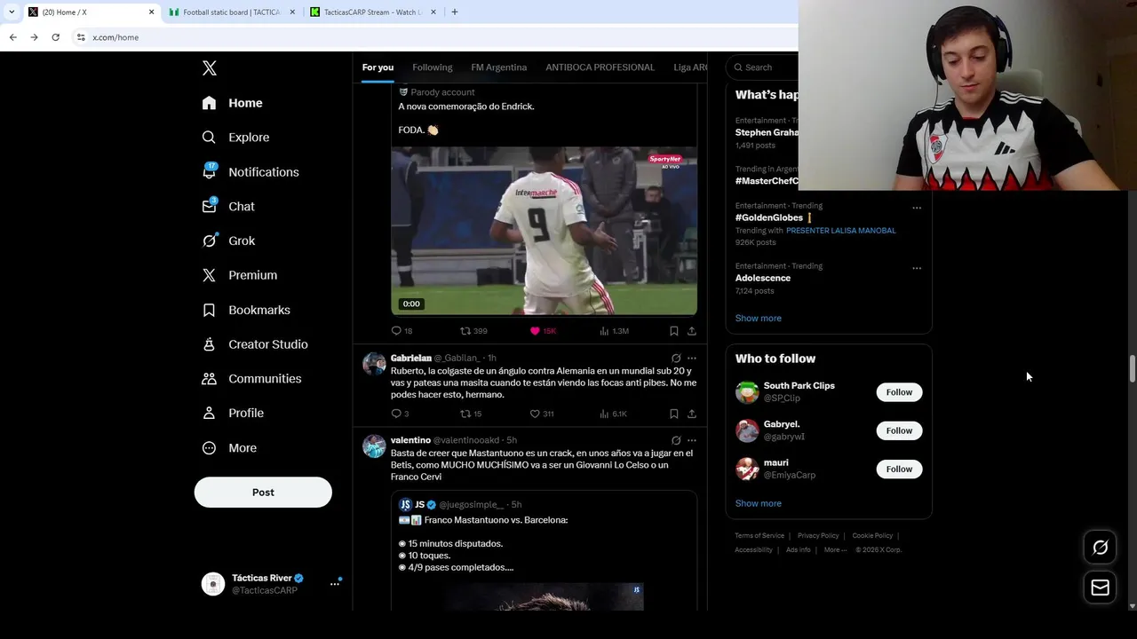View analytics of Endrick post 1.3M views
Image resolution: width=1137 pixels, height=639 pixels.
(x=614, y=331)
